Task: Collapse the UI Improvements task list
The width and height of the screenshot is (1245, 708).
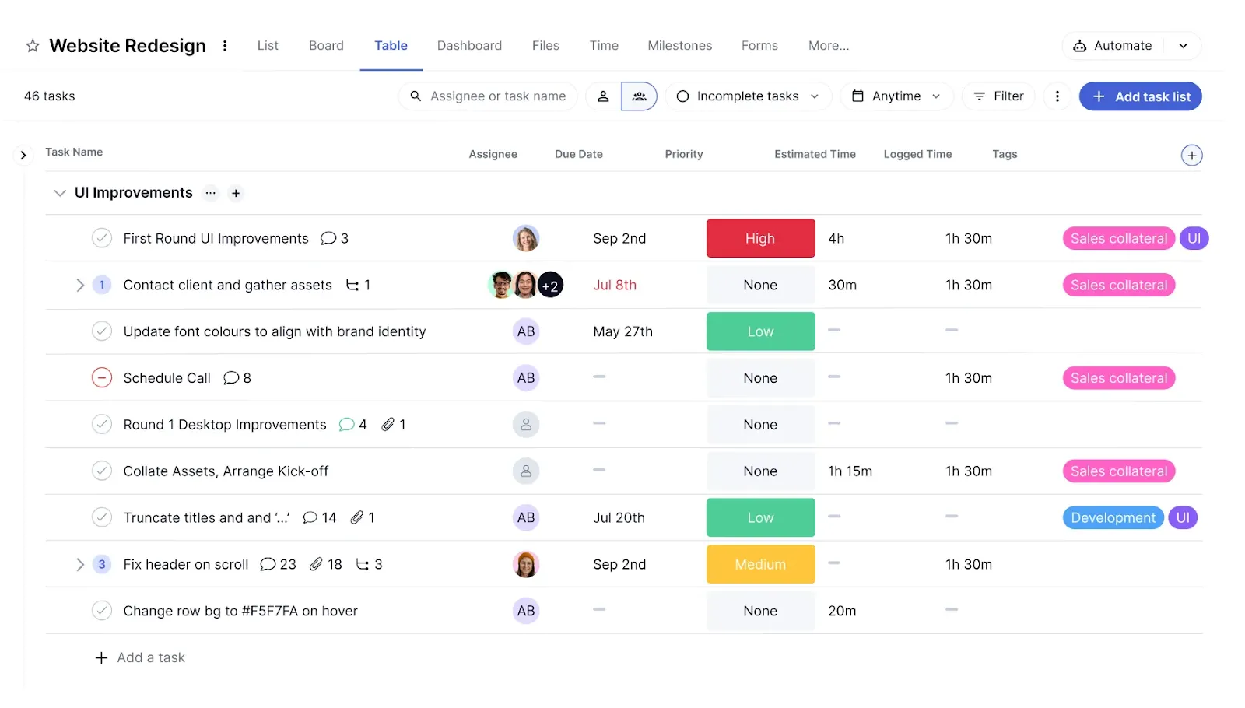Action: click(59, 193)
